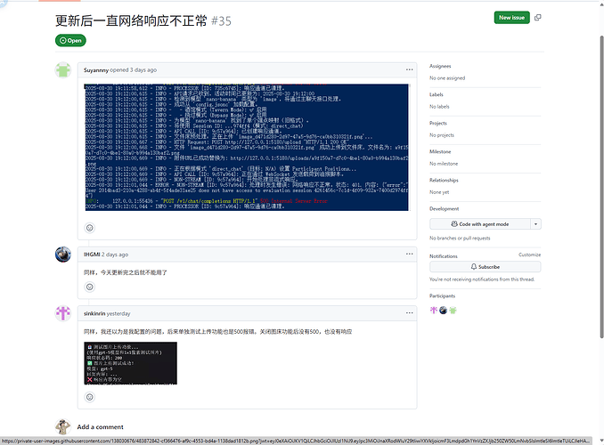Open IHGMI's profile link
This screenshot has width=604, height=445.
pyautogui.click(x=92, y=255)
